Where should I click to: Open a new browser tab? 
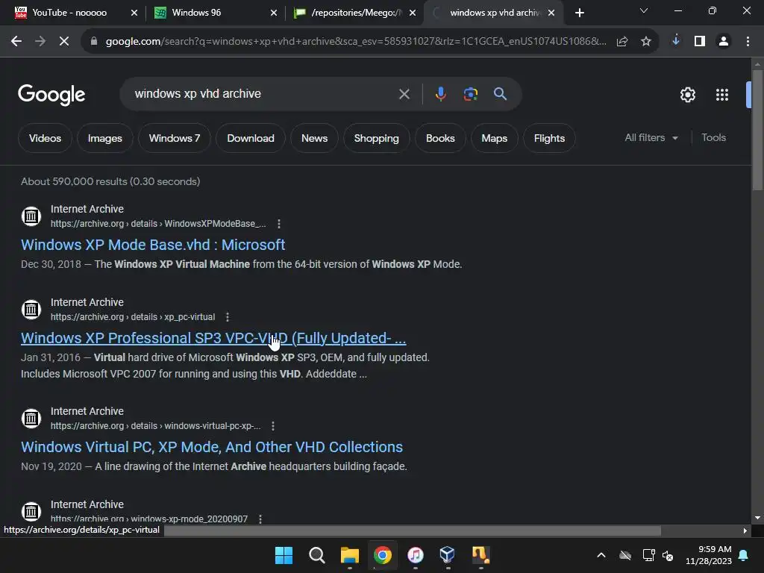click(579, 13)
